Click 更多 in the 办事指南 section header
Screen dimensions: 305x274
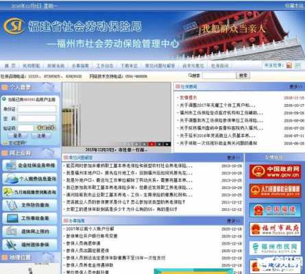(233, 221)
